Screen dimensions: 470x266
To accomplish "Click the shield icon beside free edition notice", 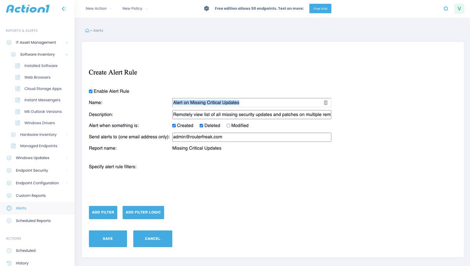I will coord(206,8).
